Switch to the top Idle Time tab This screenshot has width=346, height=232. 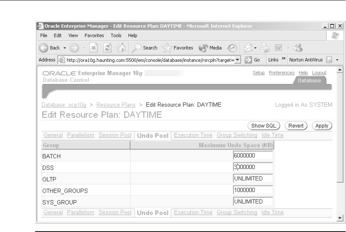click(273, 135)
